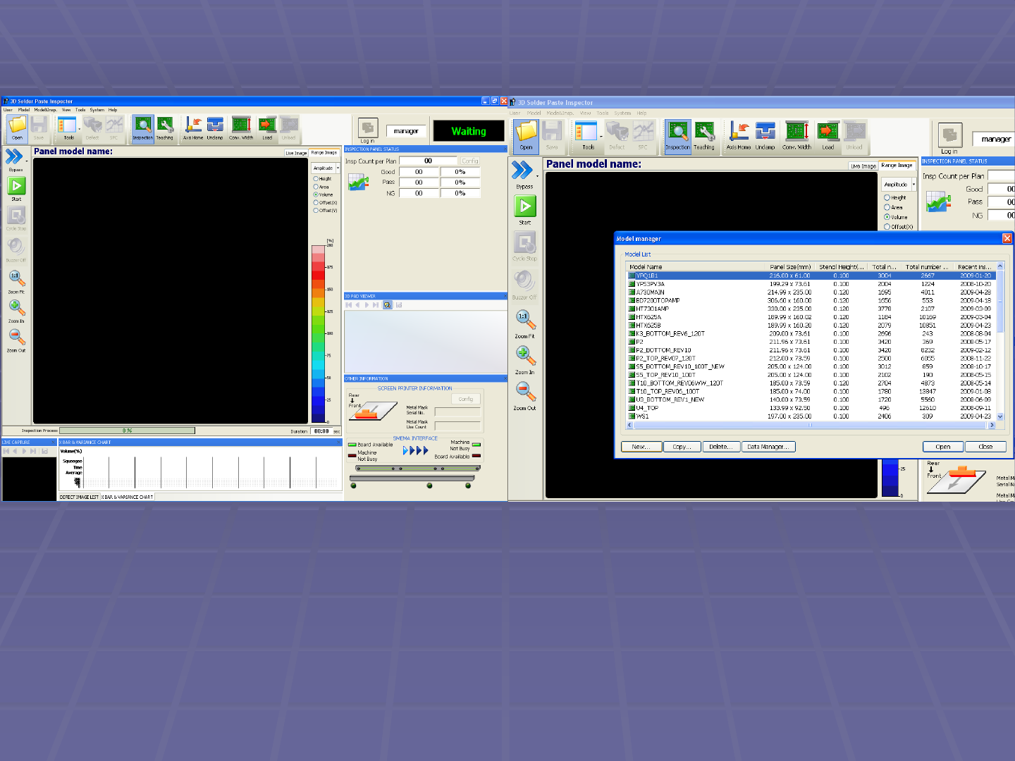Click the Load icon in the right window
Image resolution: width=1015 pixels, height=761 pixels.
(x=828, y=134)
